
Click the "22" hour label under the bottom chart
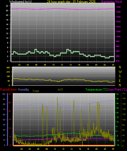[x=105, y=149]
